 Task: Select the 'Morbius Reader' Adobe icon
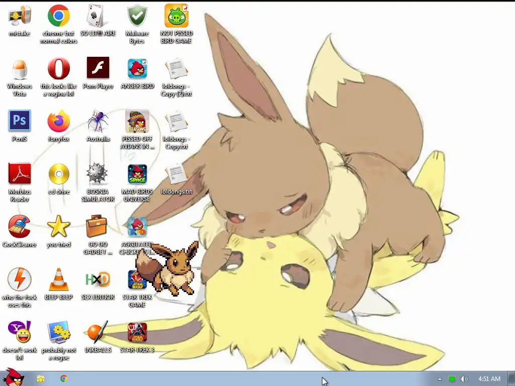20,173
